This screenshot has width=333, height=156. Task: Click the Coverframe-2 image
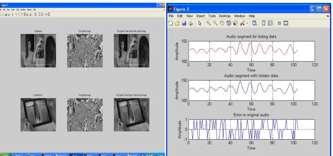pos(38,114)
